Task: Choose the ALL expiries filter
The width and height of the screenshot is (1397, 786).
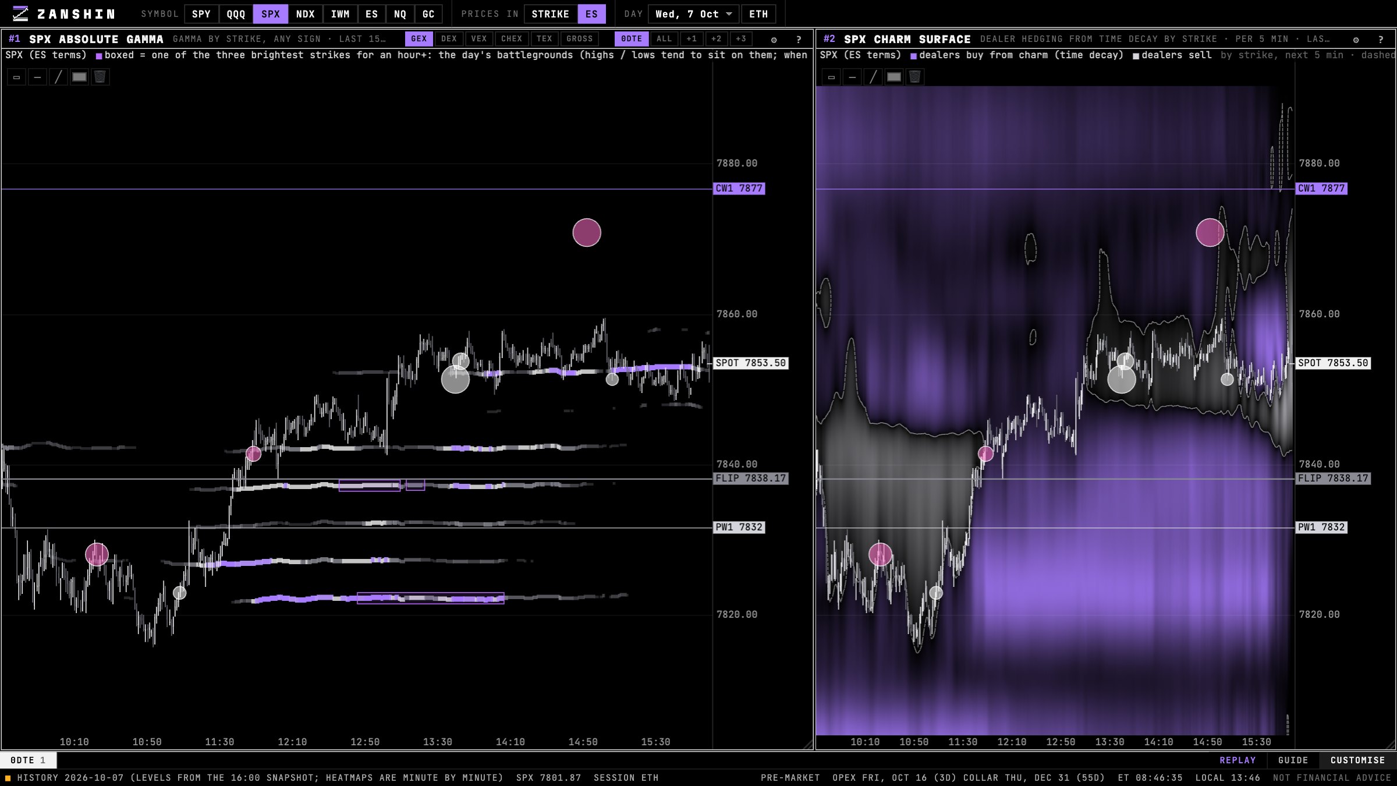Action: [x=664, y=39]
